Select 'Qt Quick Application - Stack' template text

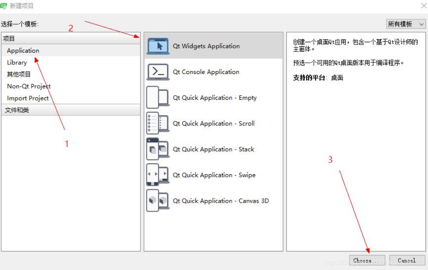click(214, 149)
